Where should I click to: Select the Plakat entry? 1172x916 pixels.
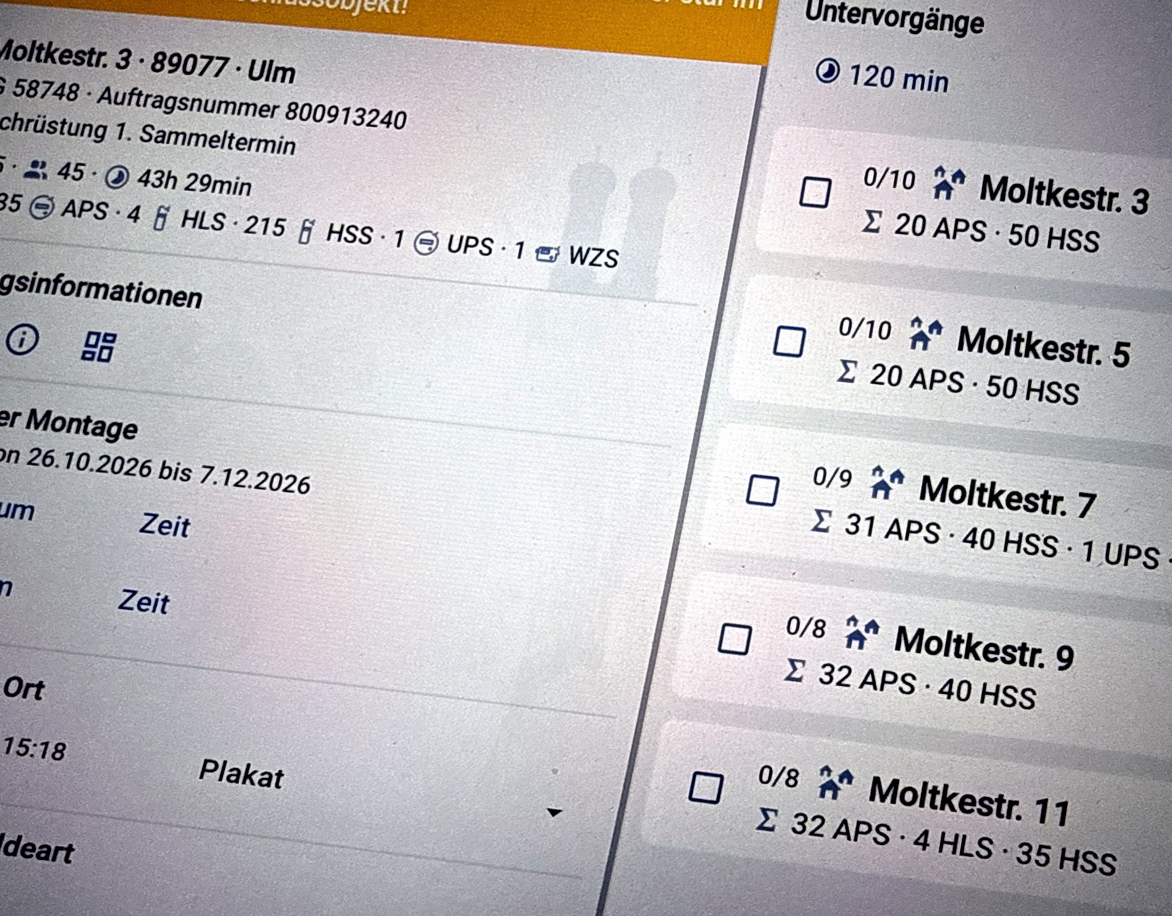click(x=242, y=774)
